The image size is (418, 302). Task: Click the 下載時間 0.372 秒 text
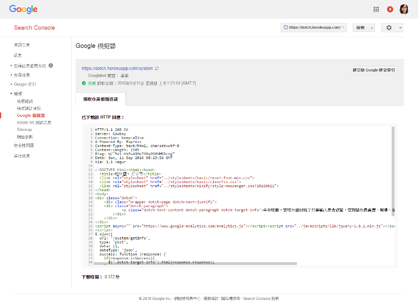click(x=101, y=277)
